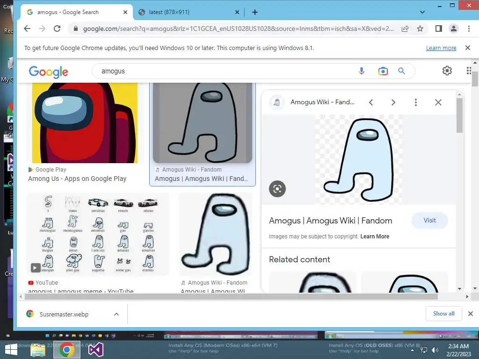Click the address bar URL
The height and width of the screenshot is (359, 479).
click(238, 29)
